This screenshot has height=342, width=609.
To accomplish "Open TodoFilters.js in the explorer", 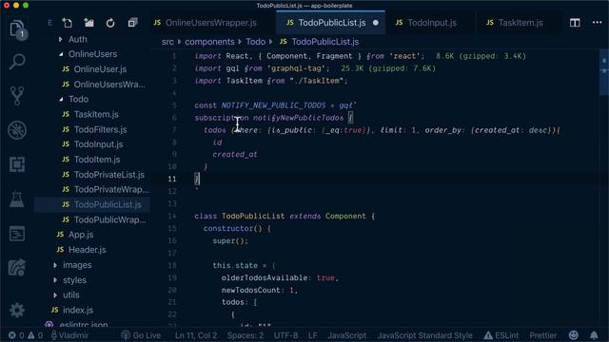I will 100,129.
